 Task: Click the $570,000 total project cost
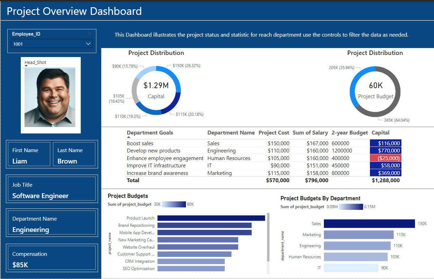[x=278, y=180]
